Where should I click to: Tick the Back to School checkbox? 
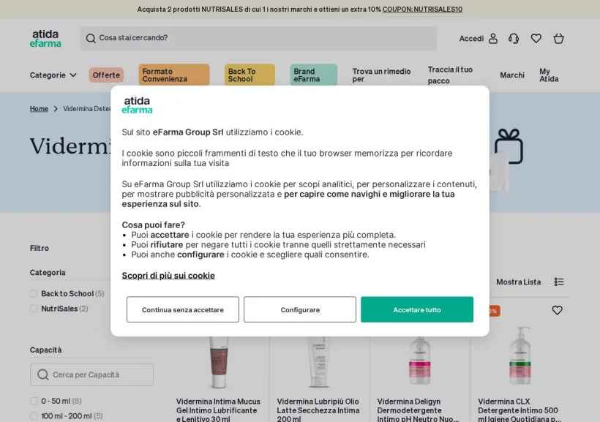point(34,293)
